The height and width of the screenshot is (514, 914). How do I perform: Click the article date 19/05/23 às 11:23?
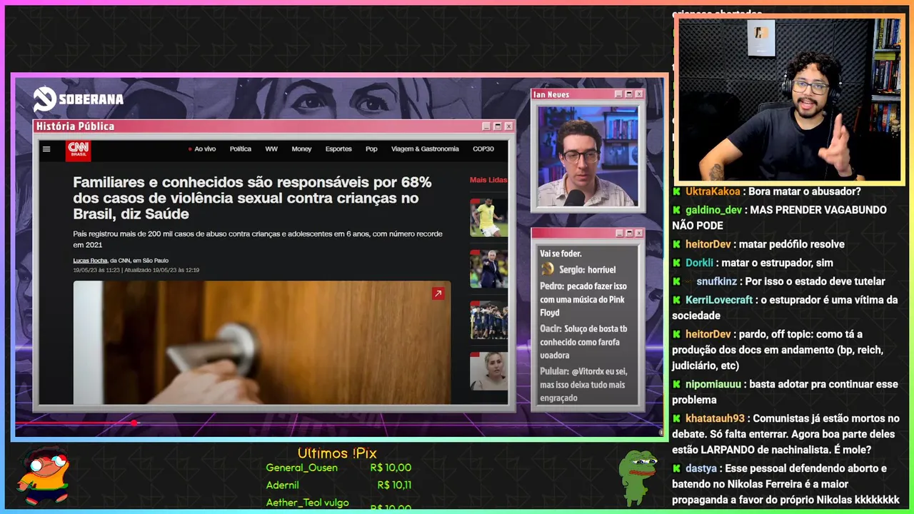click(96, 271)
